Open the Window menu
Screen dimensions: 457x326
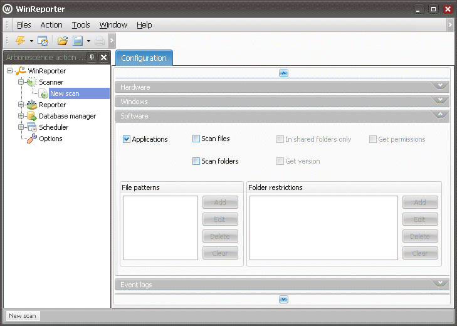click(x=113, y=25)
